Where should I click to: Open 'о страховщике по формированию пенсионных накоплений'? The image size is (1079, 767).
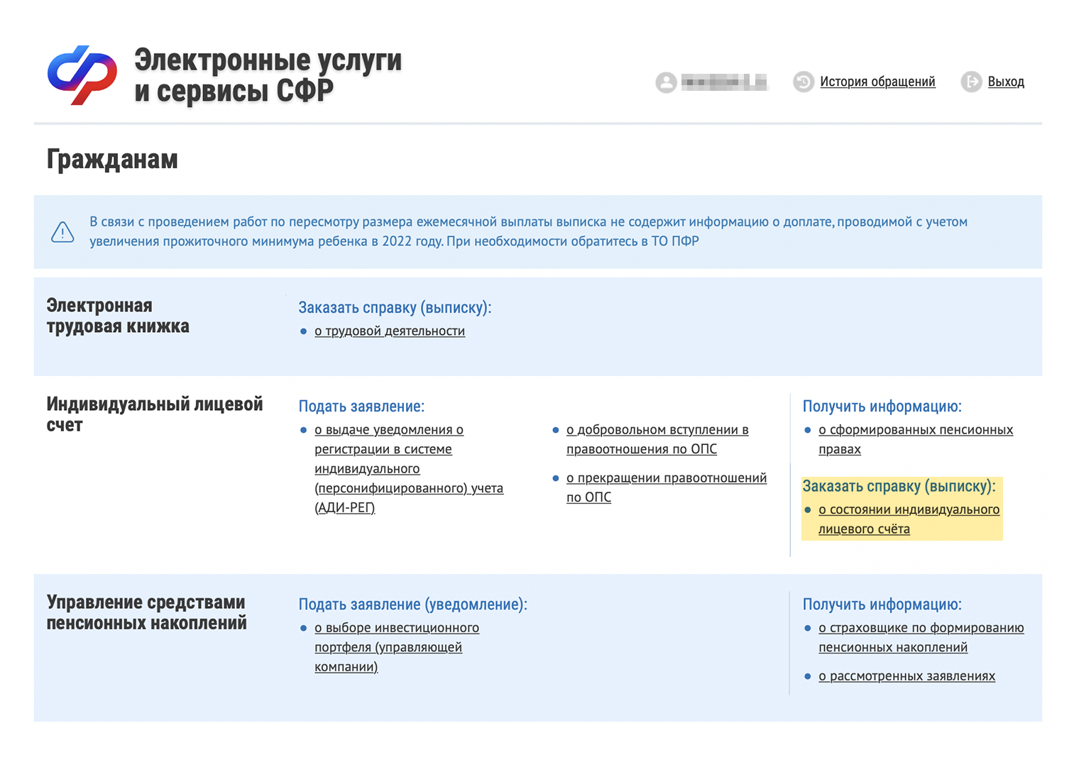click(x=921, y=637)
